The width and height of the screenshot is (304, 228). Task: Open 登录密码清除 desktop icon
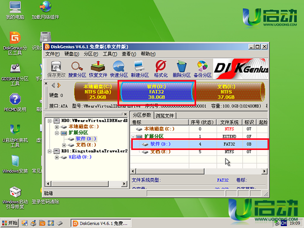point(46,202)
